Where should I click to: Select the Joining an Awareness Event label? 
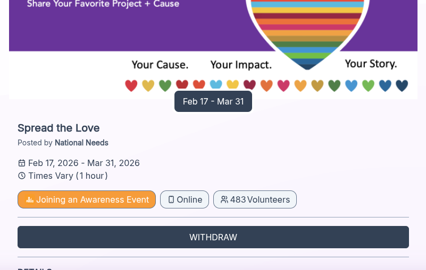coord(93,199)
